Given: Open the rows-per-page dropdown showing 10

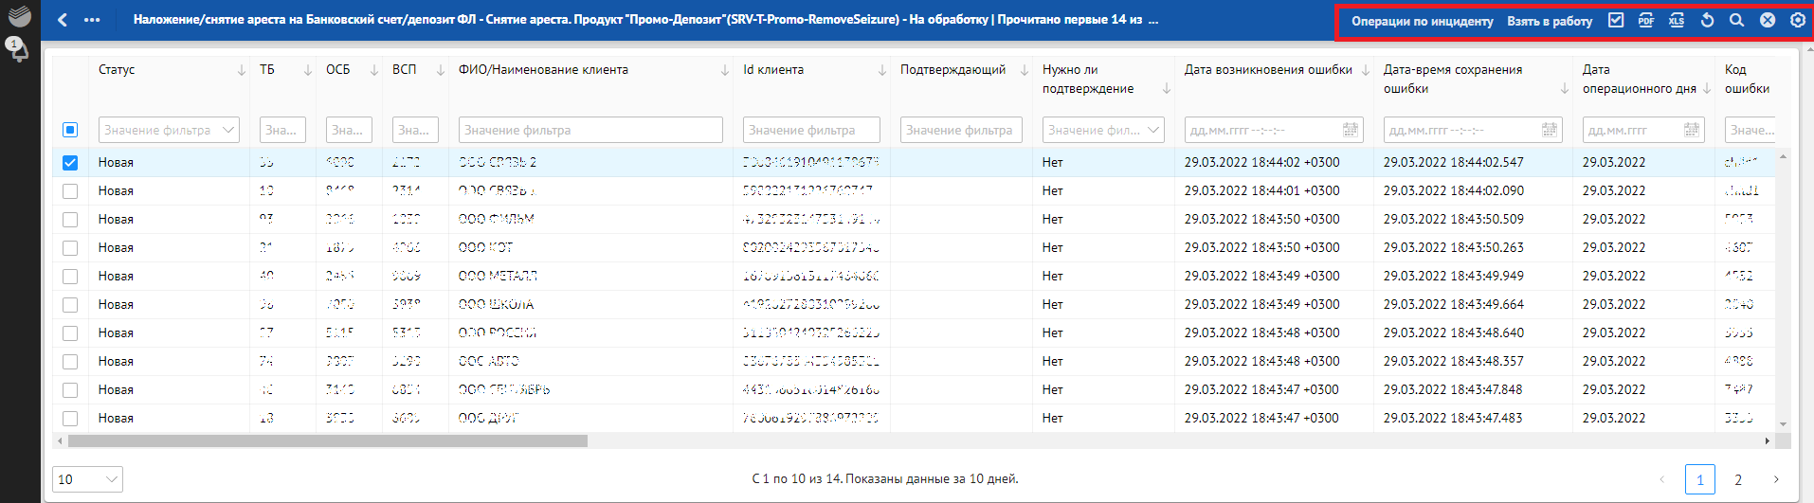Looking at the screenshot, I should pyautogui.click(x=87, y=479).
